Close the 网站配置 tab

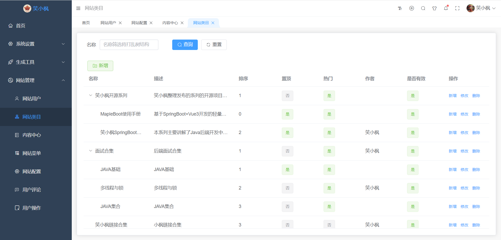[x=151, y=23]
